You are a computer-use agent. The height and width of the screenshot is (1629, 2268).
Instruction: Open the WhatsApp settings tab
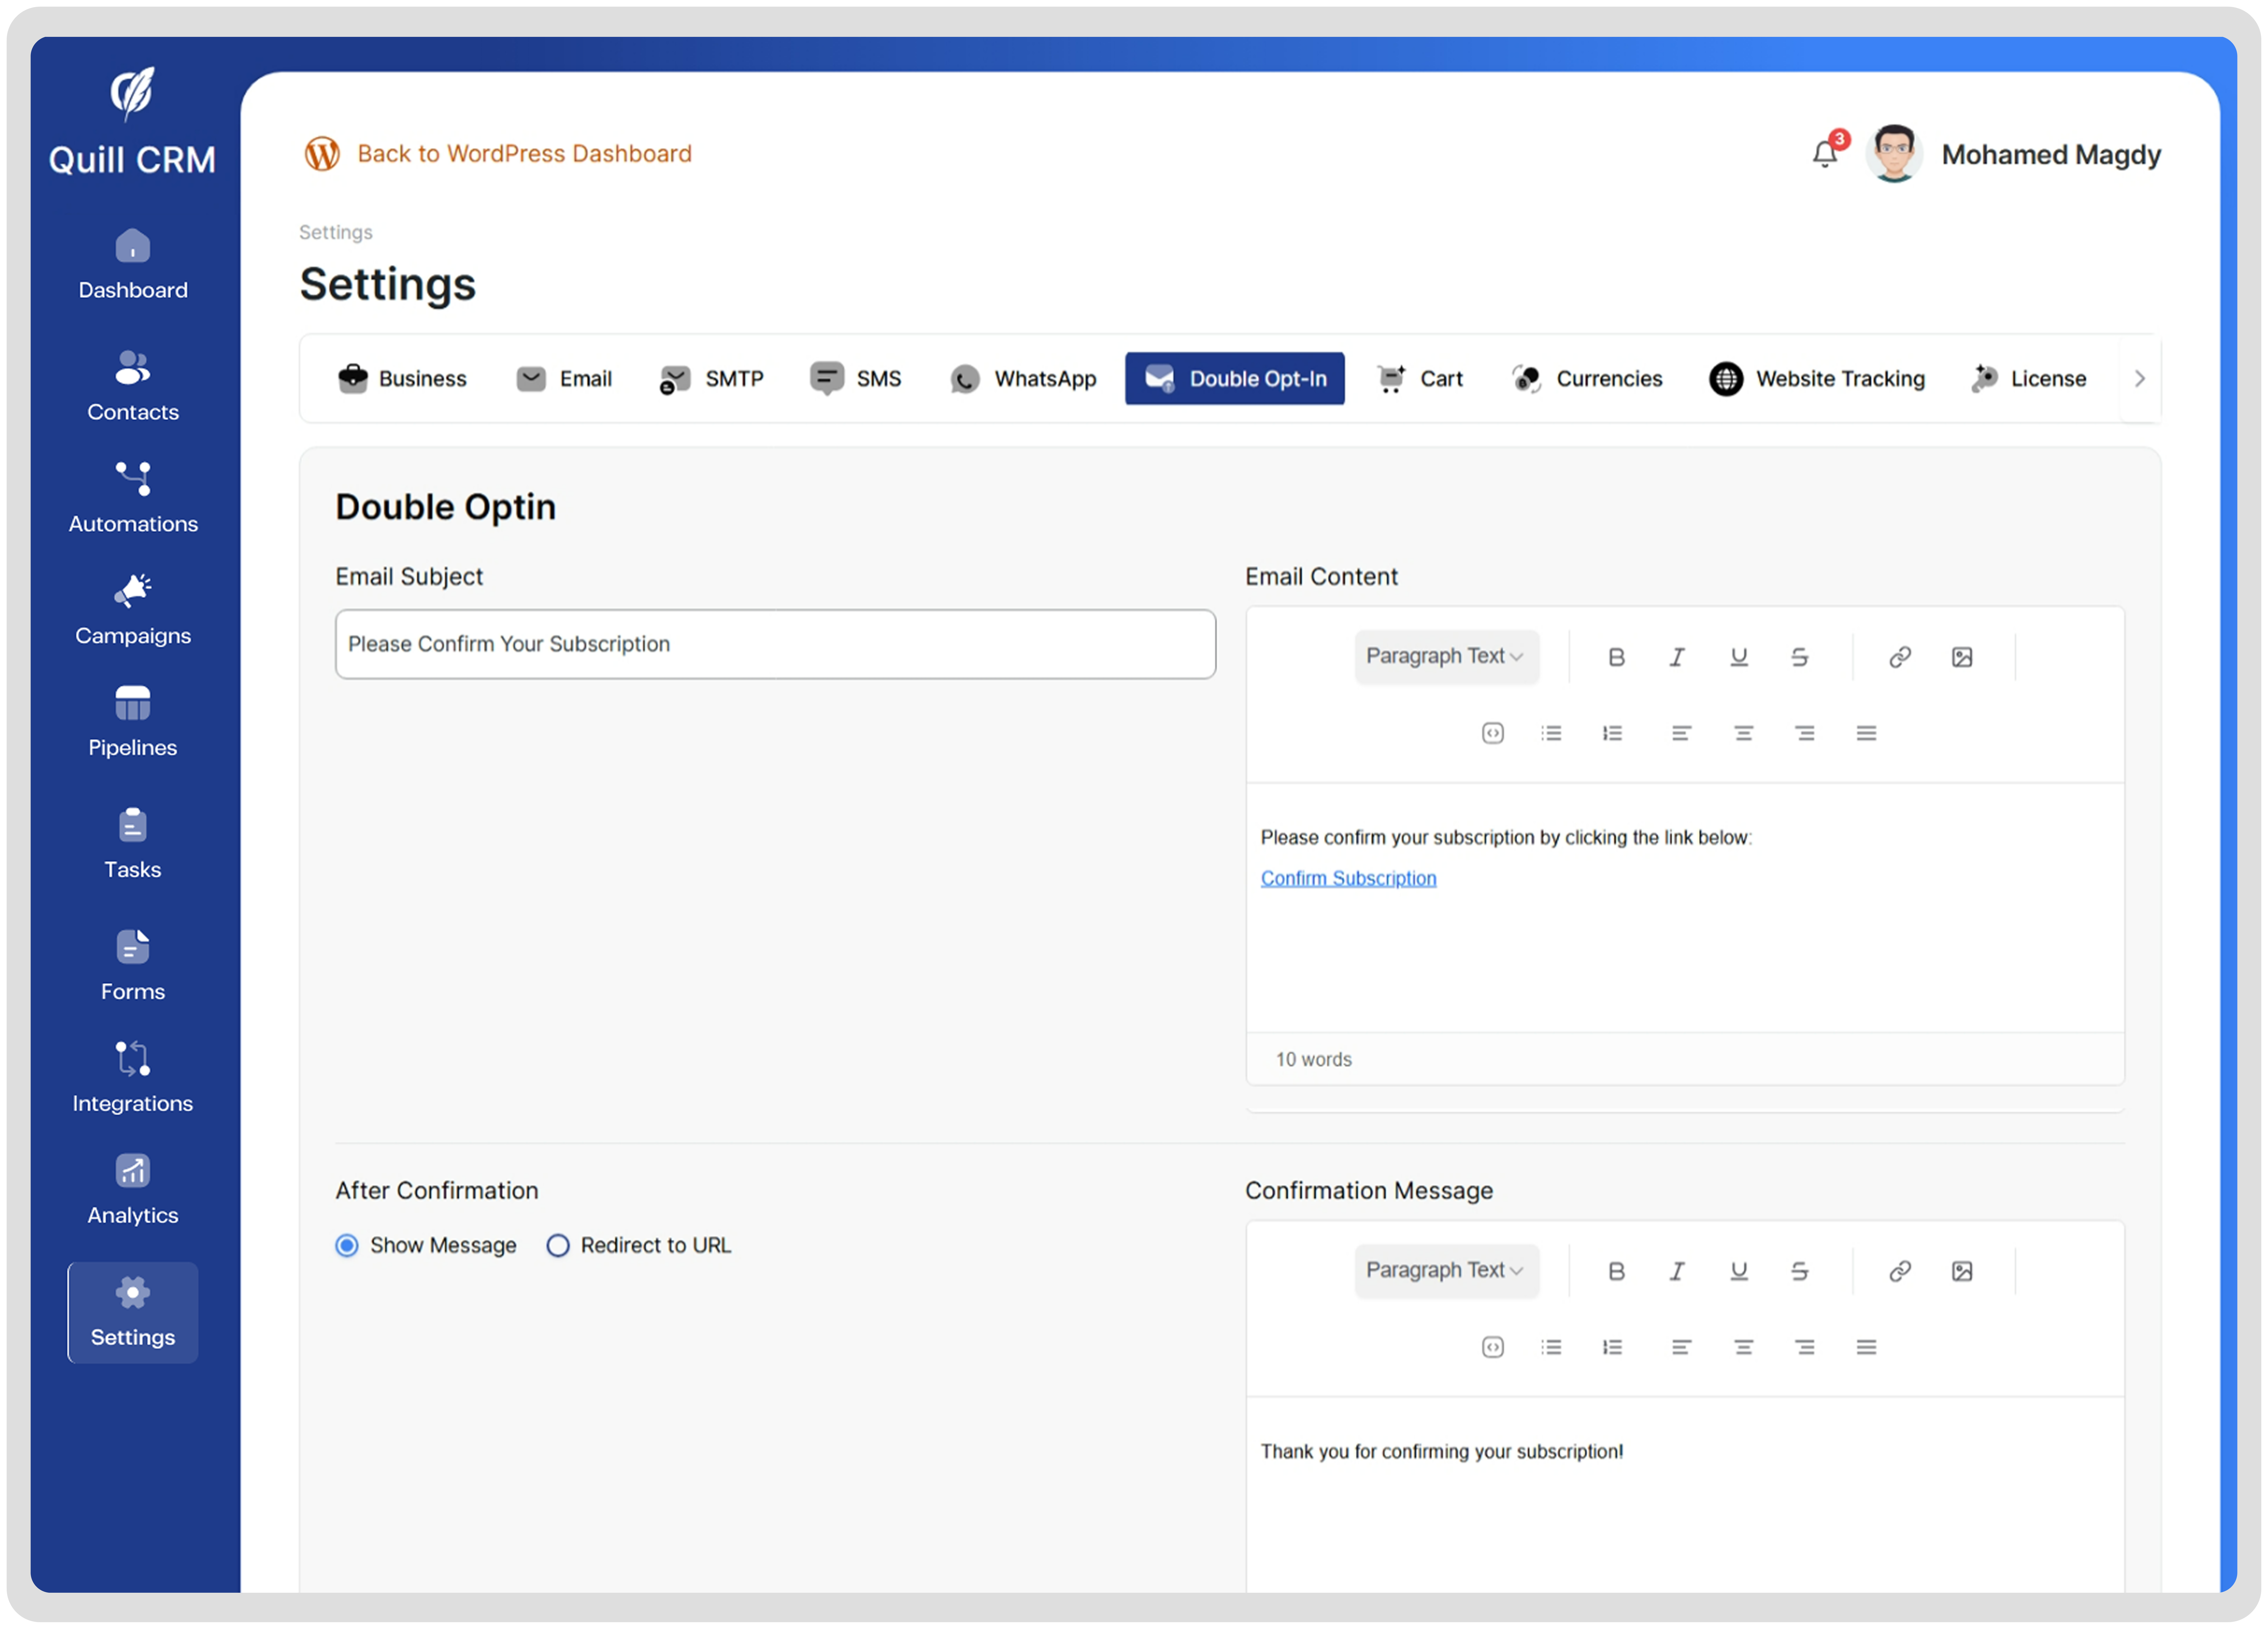point(1022,378)
